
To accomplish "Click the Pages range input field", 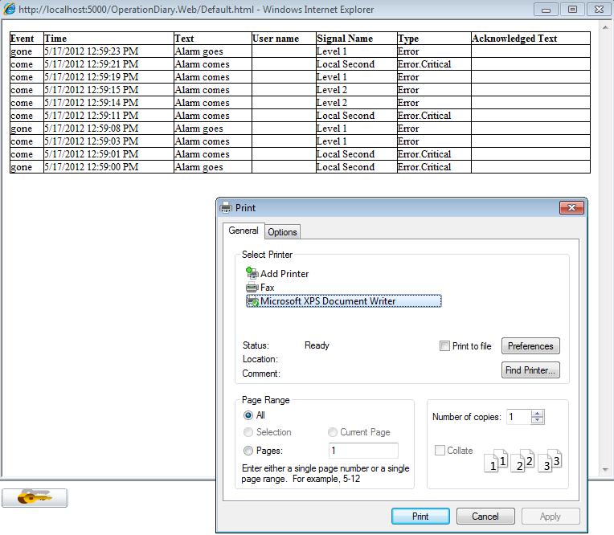I will [362, 451].
